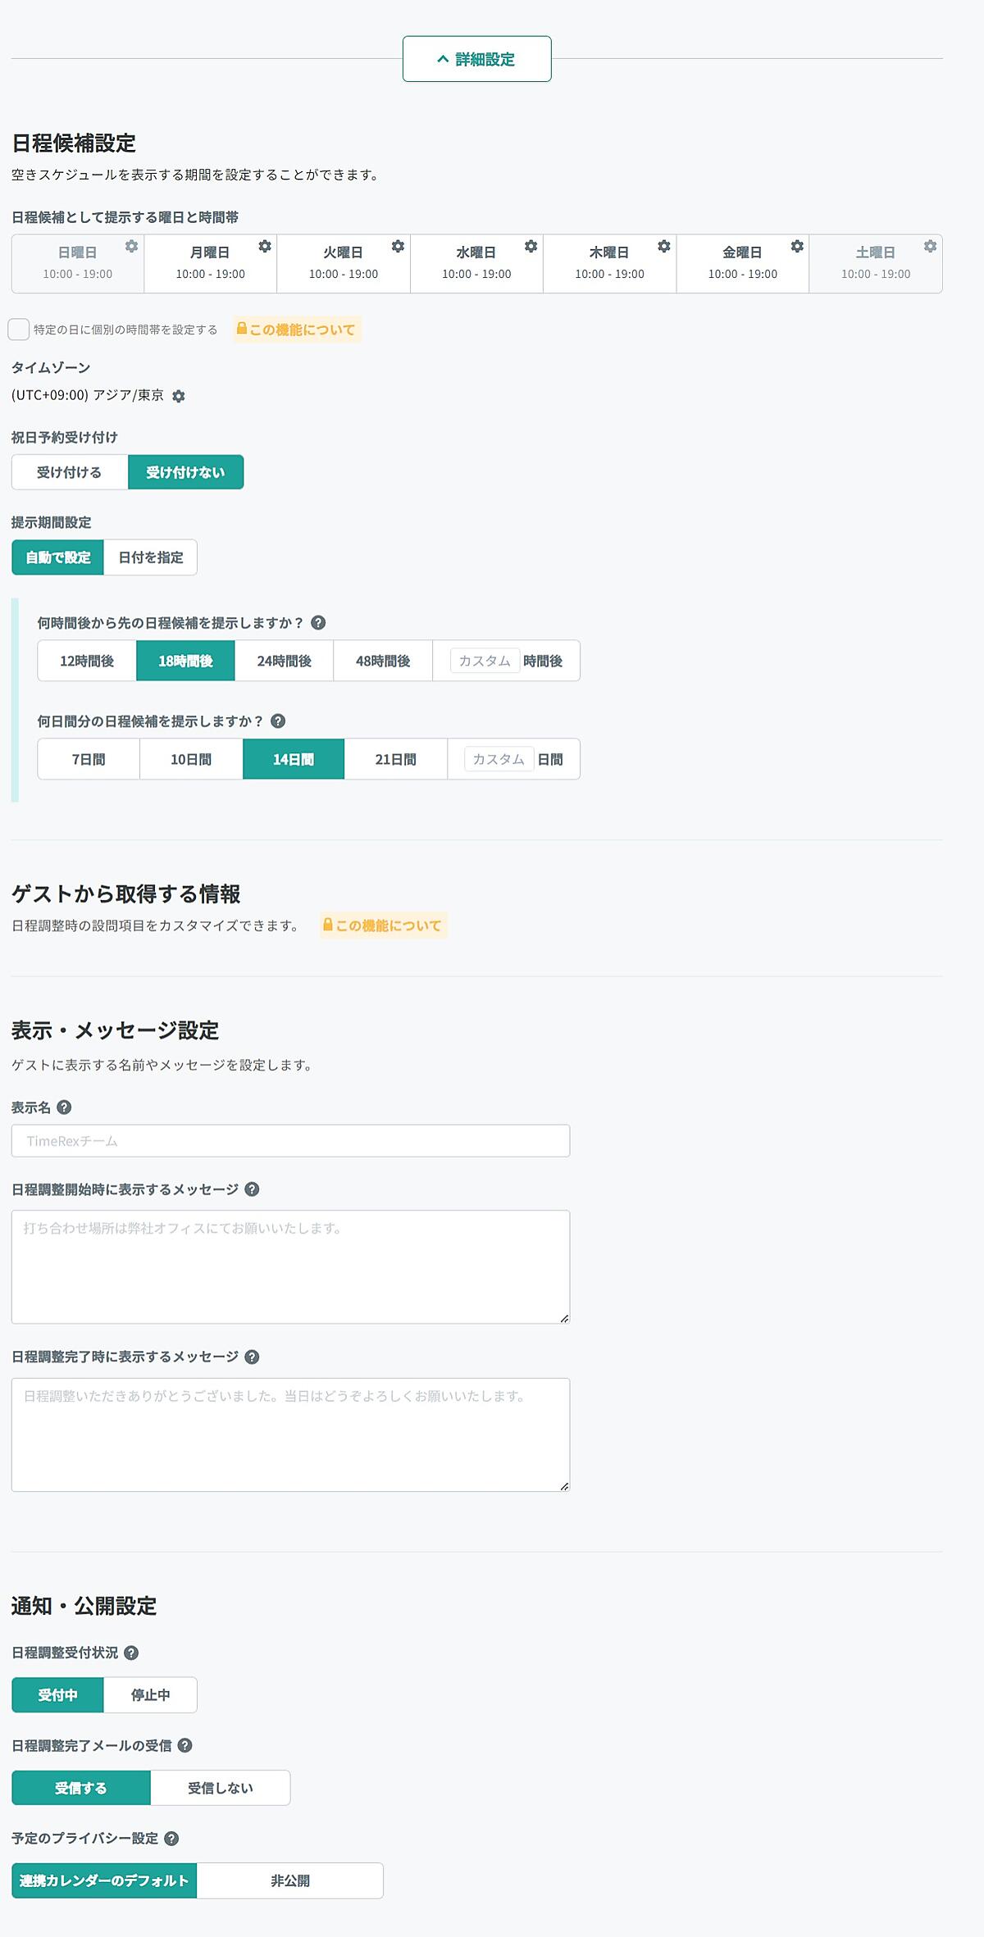Open settings gear for Wednesday (水曜日)
Screen dimensions: 984x1937
click(531, 246)
